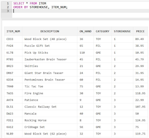Click the ITEM_NUM column header
Viewport: 149px width, 138px height.
[13, 31]
